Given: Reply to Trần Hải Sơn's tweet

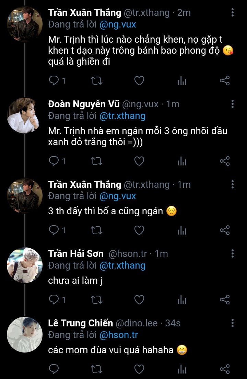Looking at the screenshot, I should pyautogui.click(x=54, y=300).
